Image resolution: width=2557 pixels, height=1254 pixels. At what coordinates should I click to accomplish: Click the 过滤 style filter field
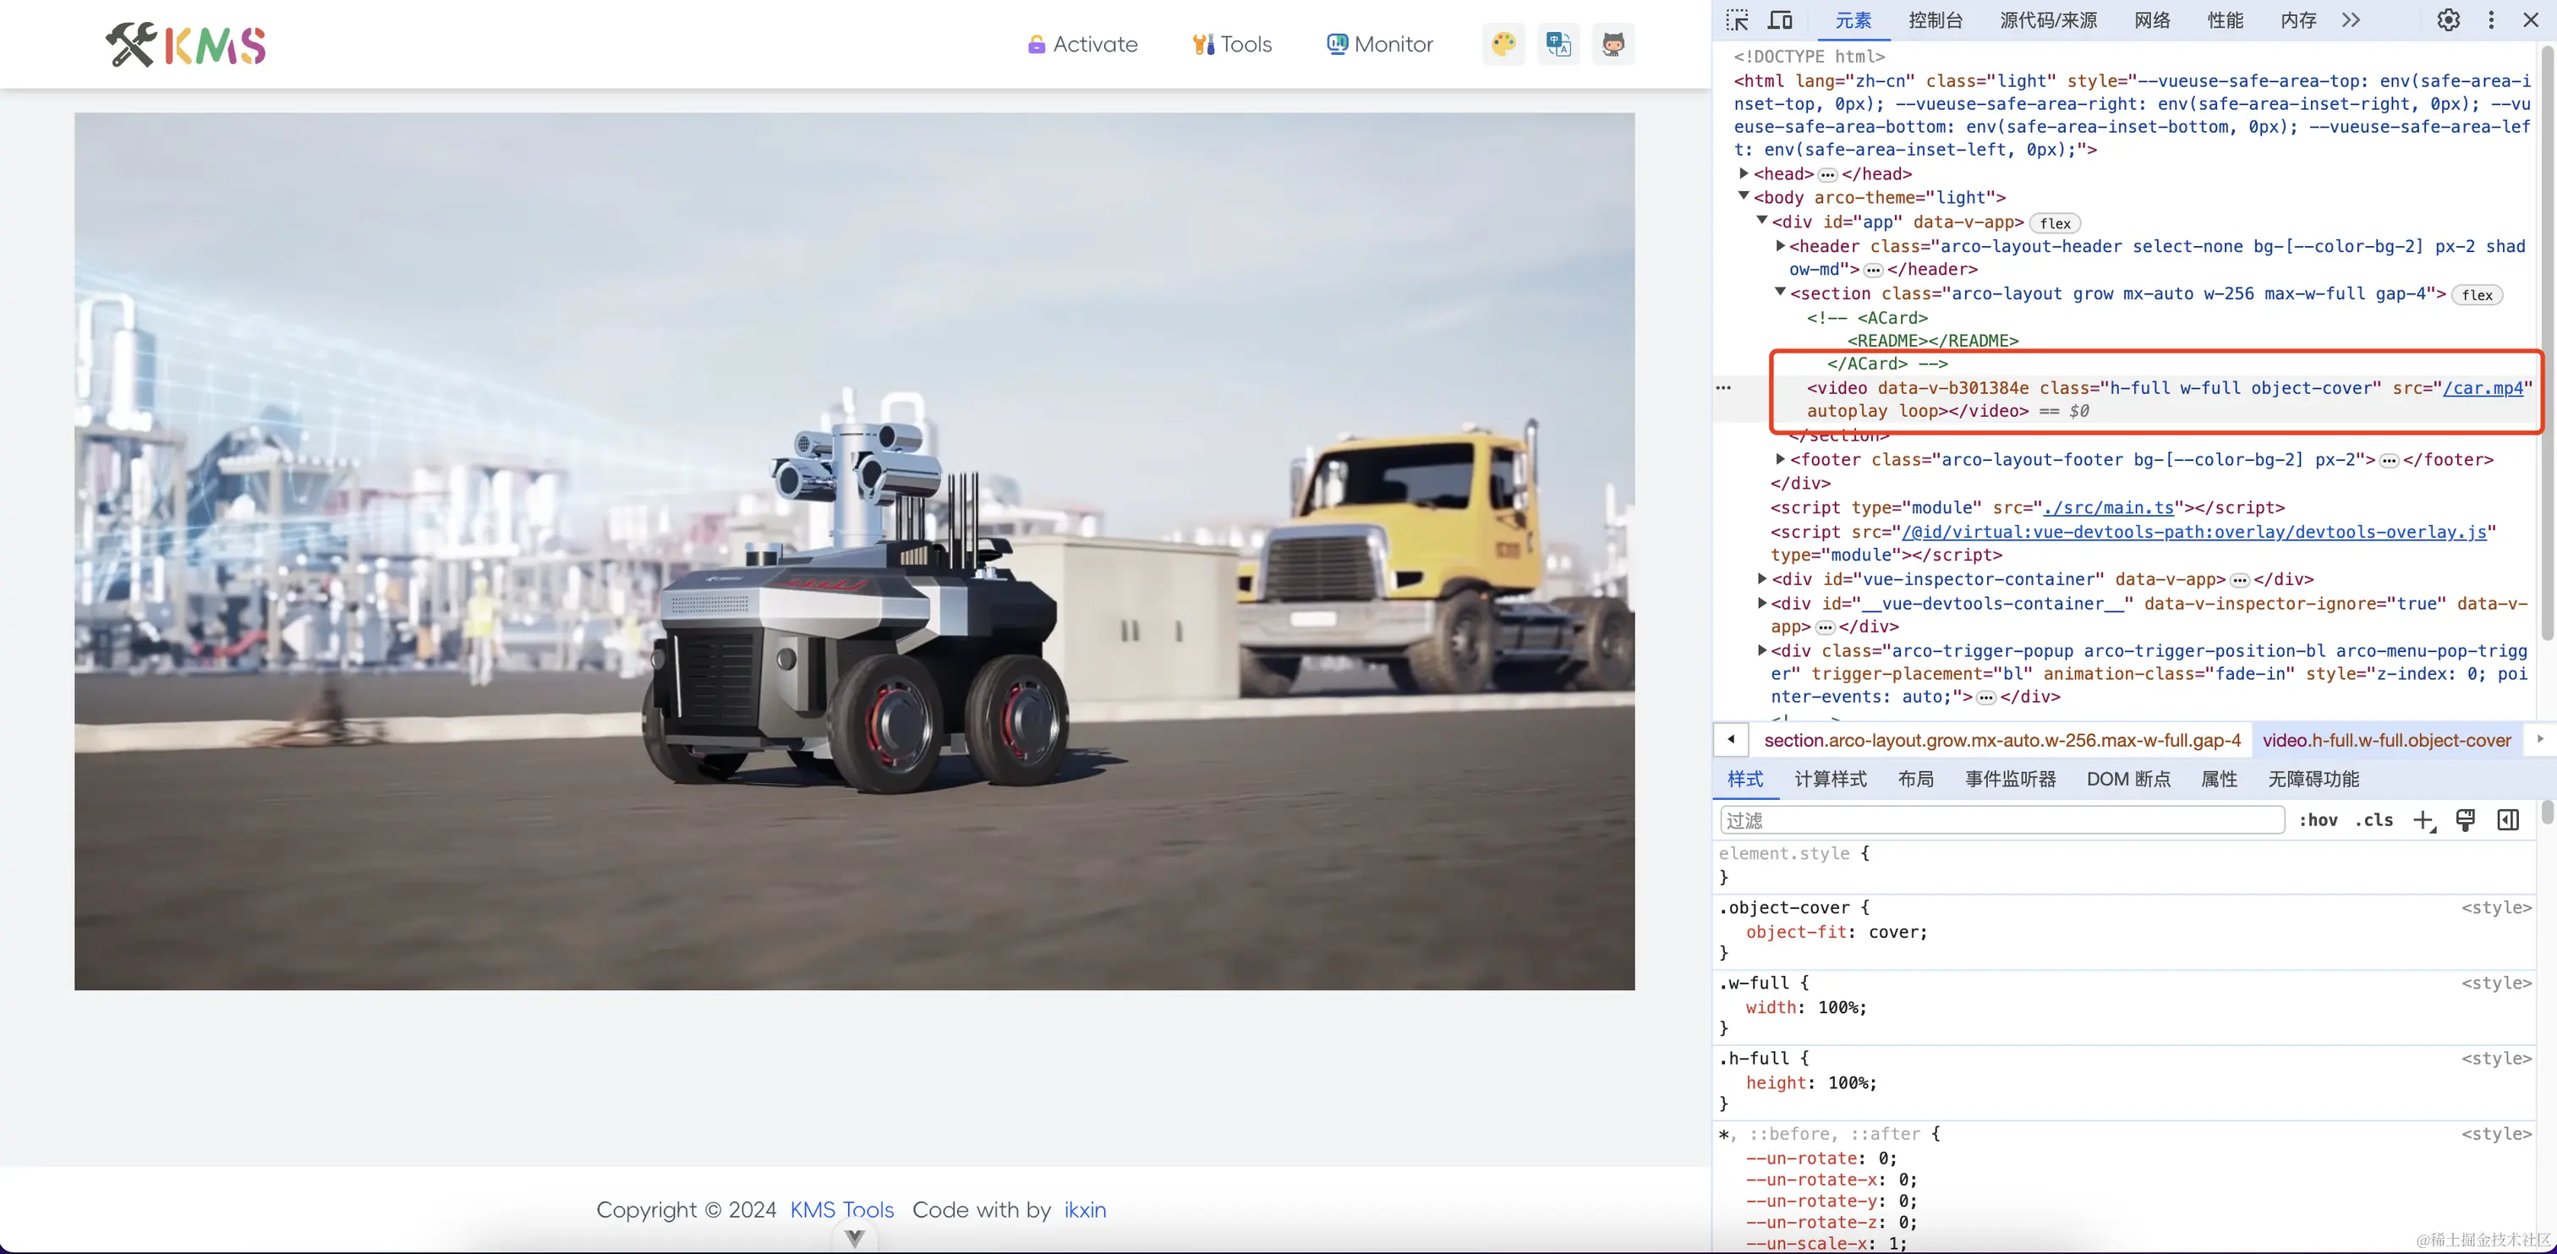(x=2000, y=820)
